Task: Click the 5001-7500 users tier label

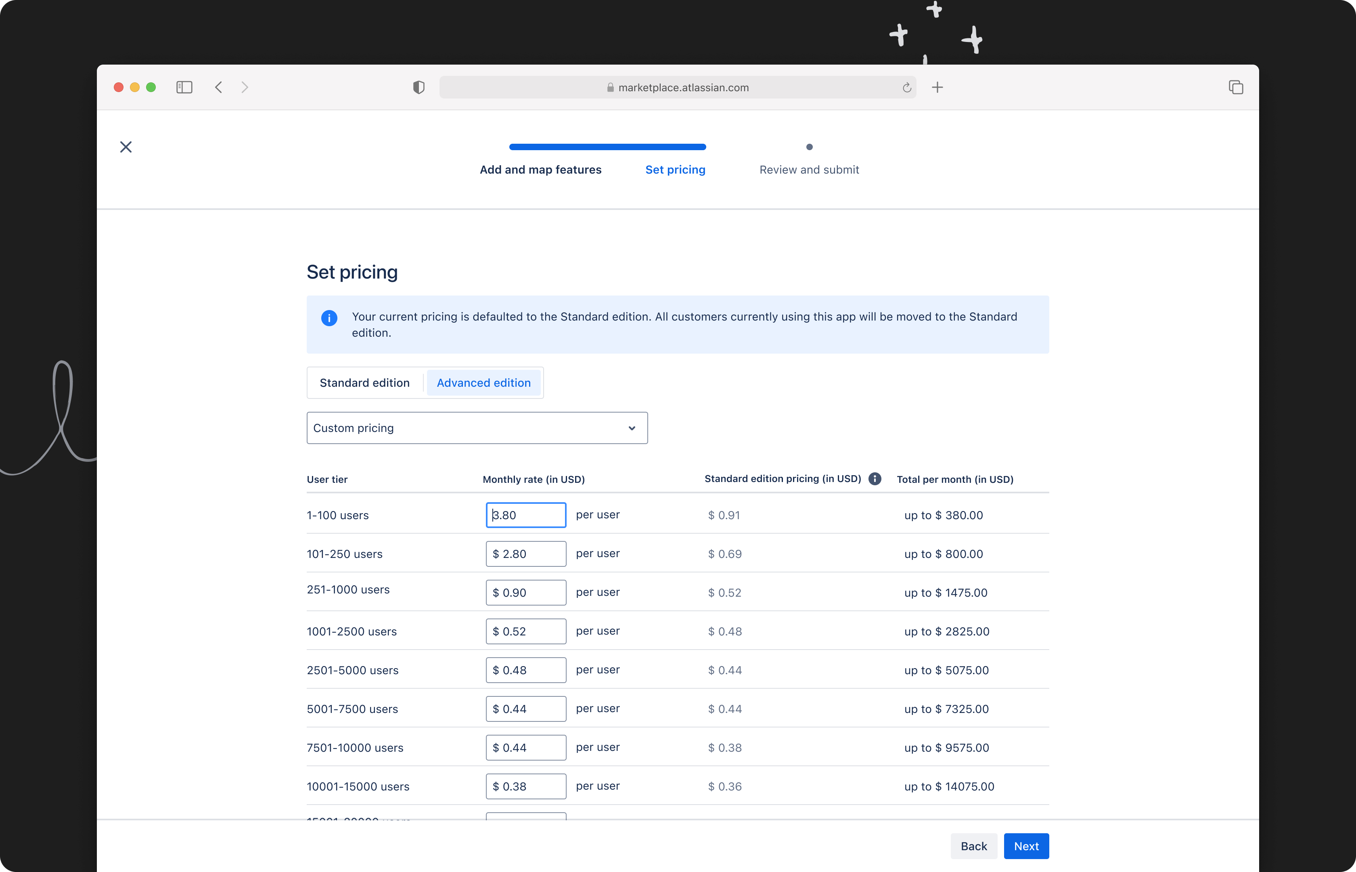Action: coord(352,709)
